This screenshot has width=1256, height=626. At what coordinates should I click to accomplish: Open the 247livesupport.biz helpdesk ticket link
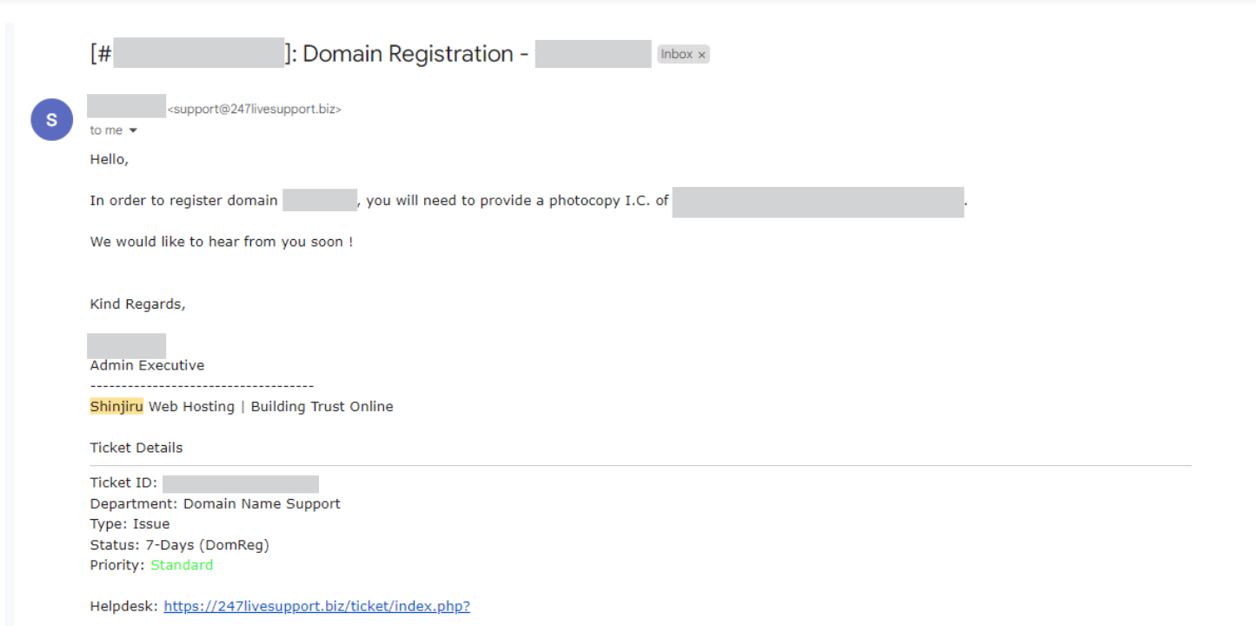(316, 606)
